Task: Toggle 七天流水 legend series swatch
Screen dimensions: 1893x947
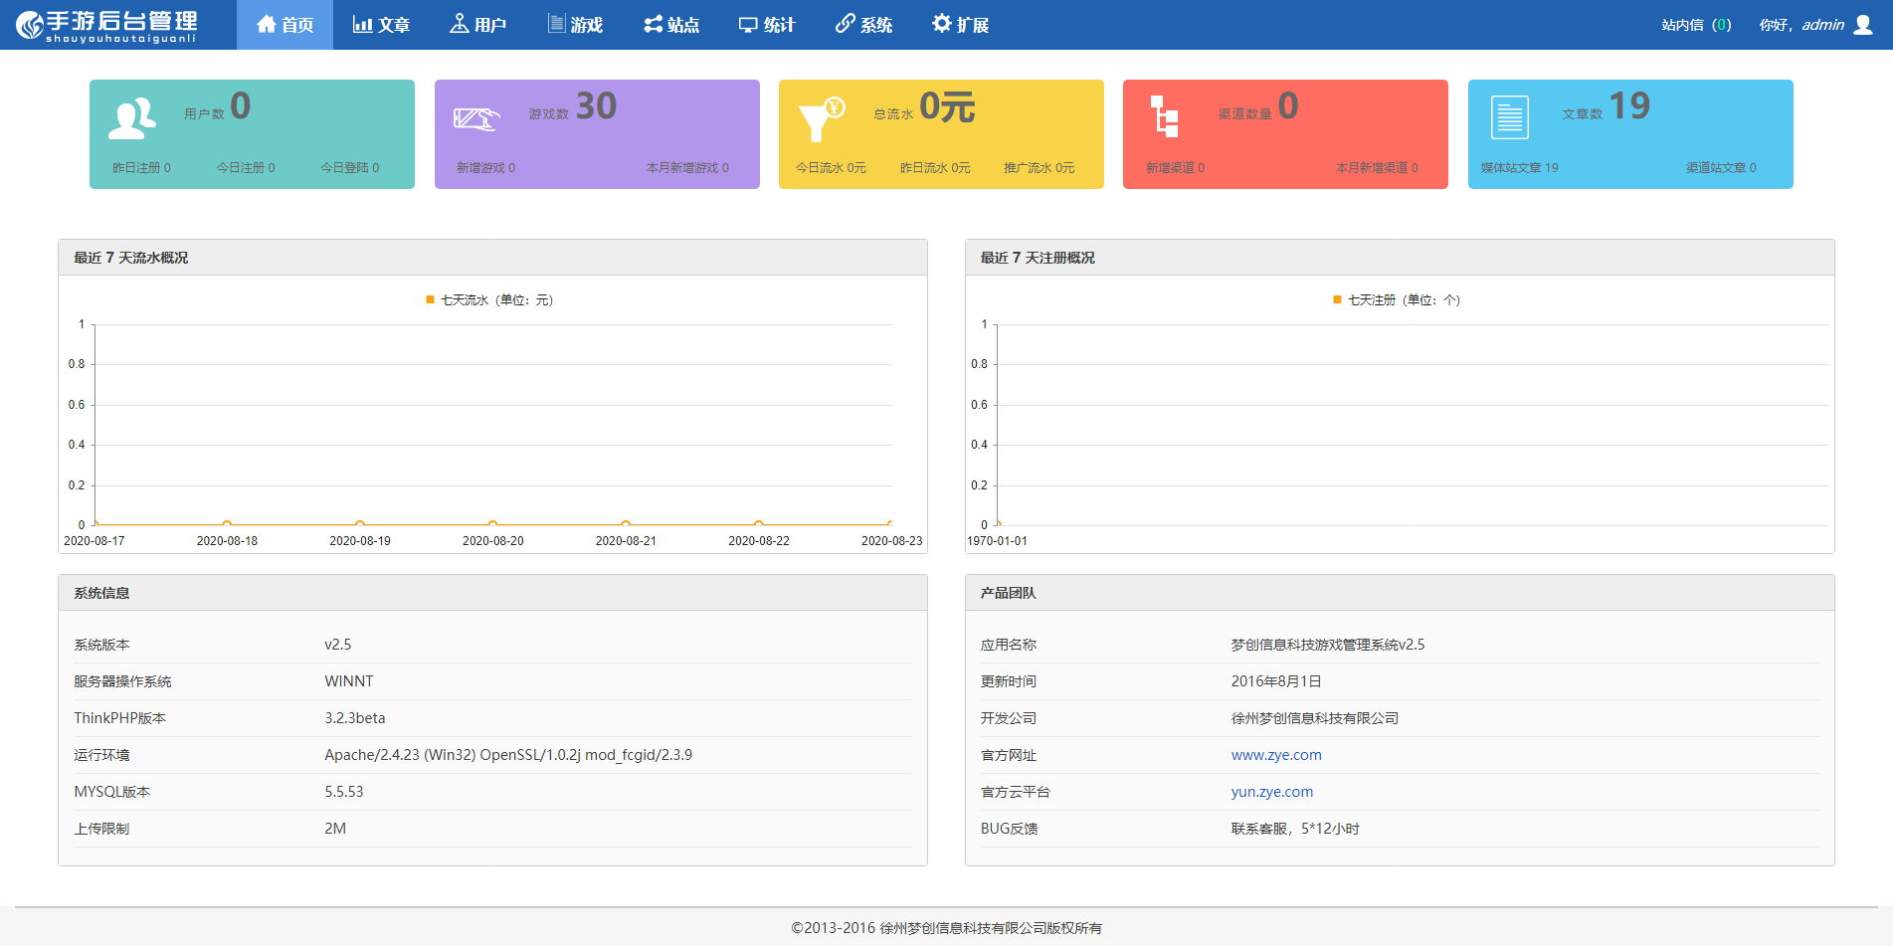Action: point(431,300)
